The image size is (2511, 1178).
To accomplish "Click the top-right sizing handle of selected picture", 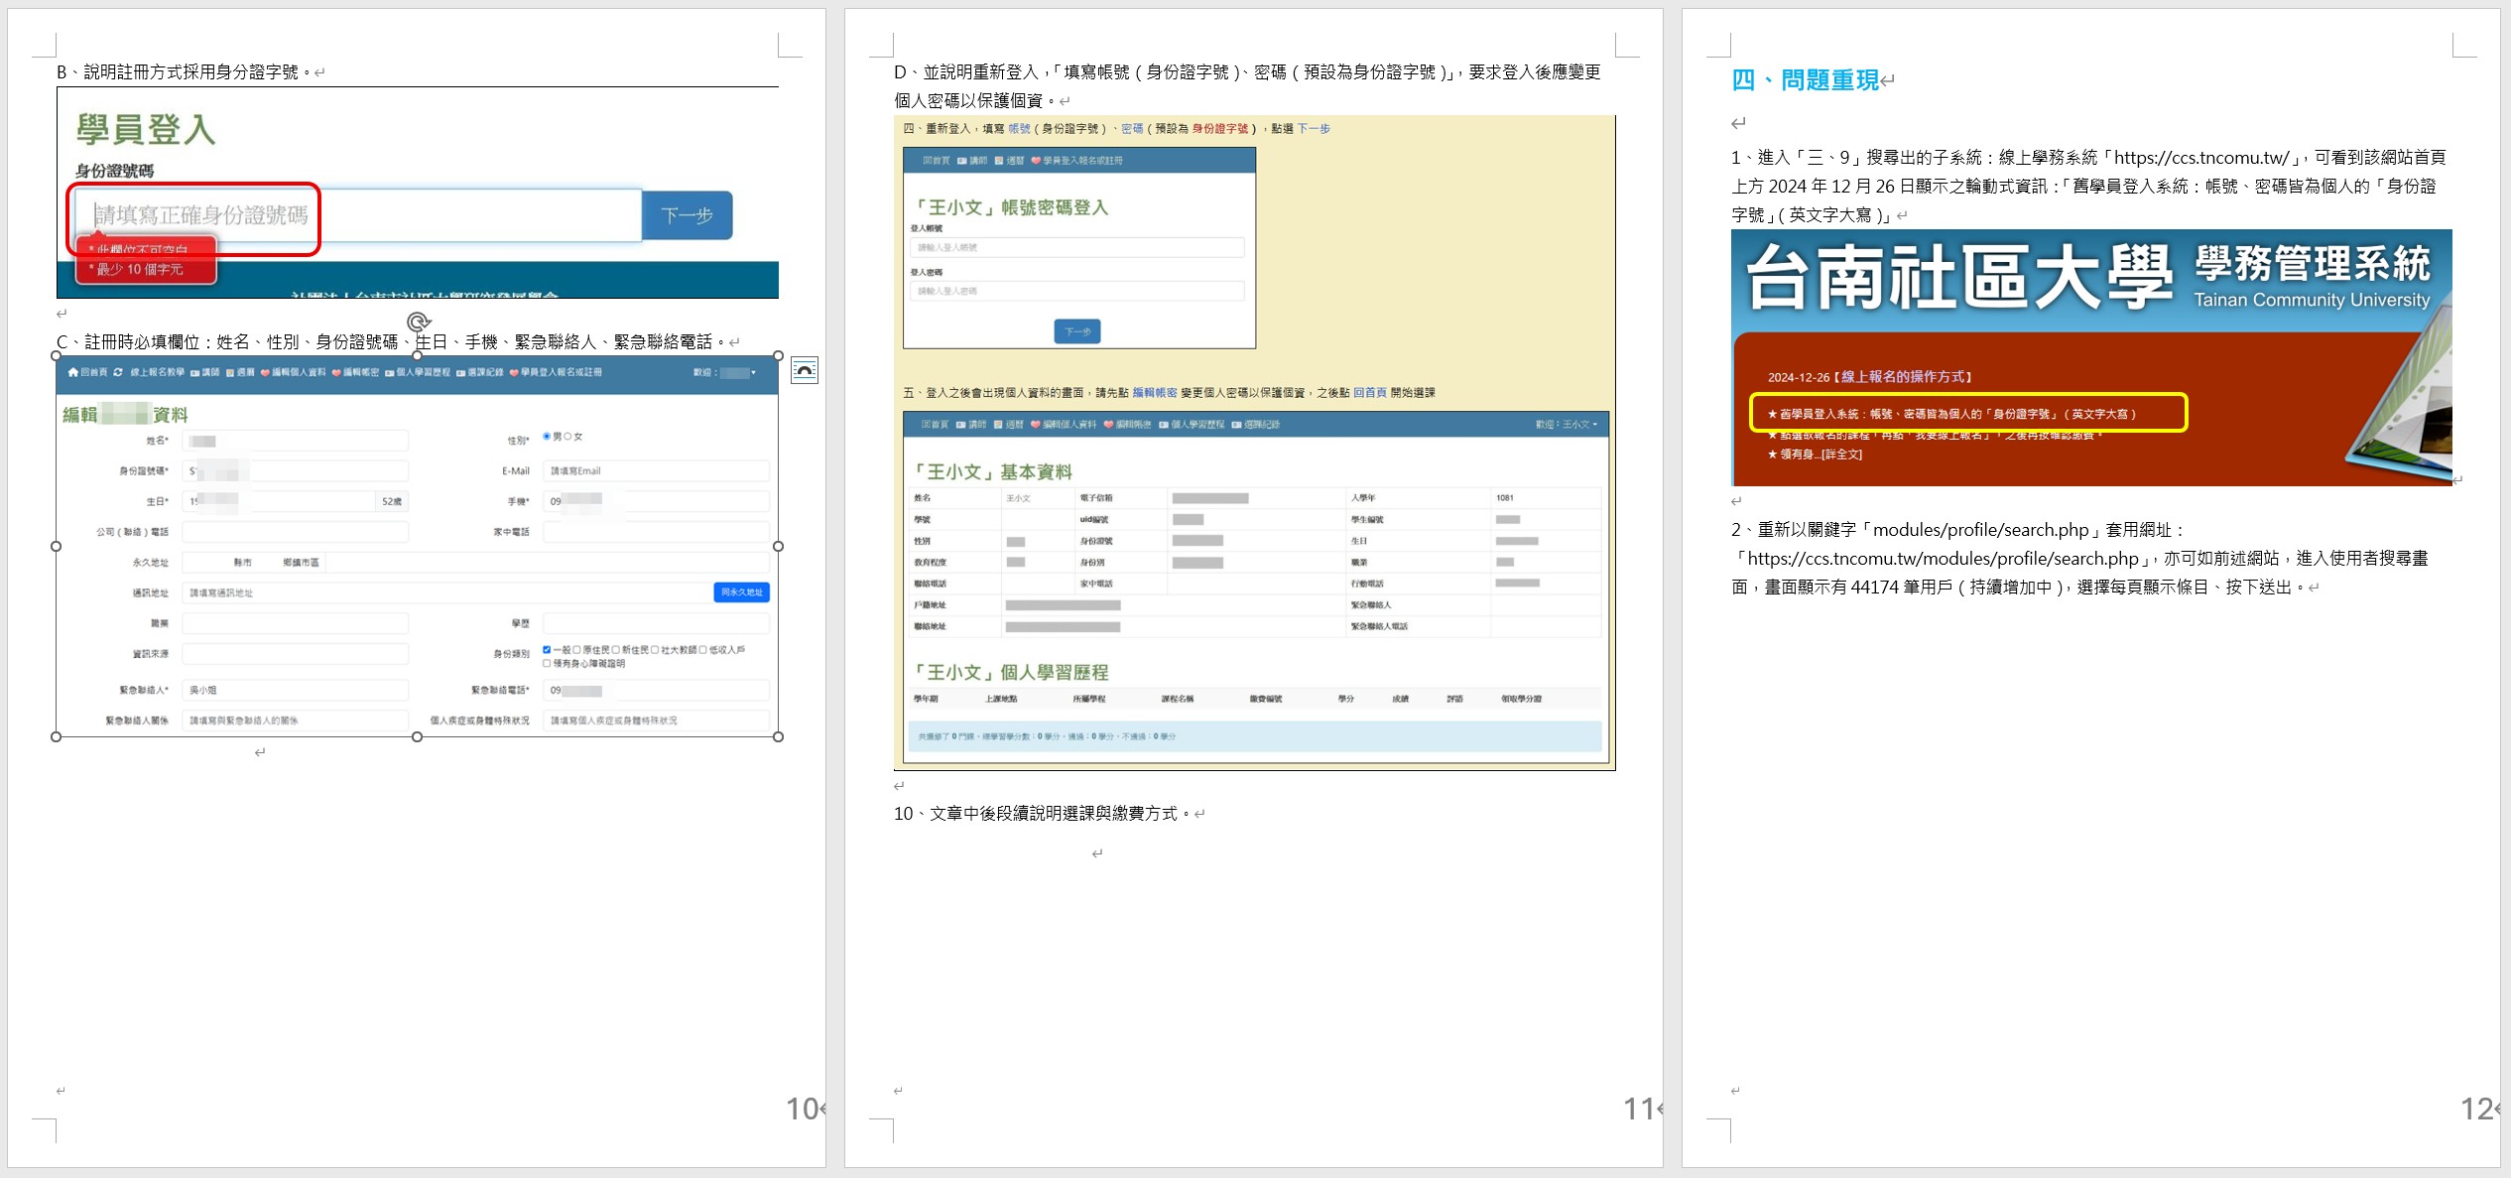I will (x=778, y=355).
